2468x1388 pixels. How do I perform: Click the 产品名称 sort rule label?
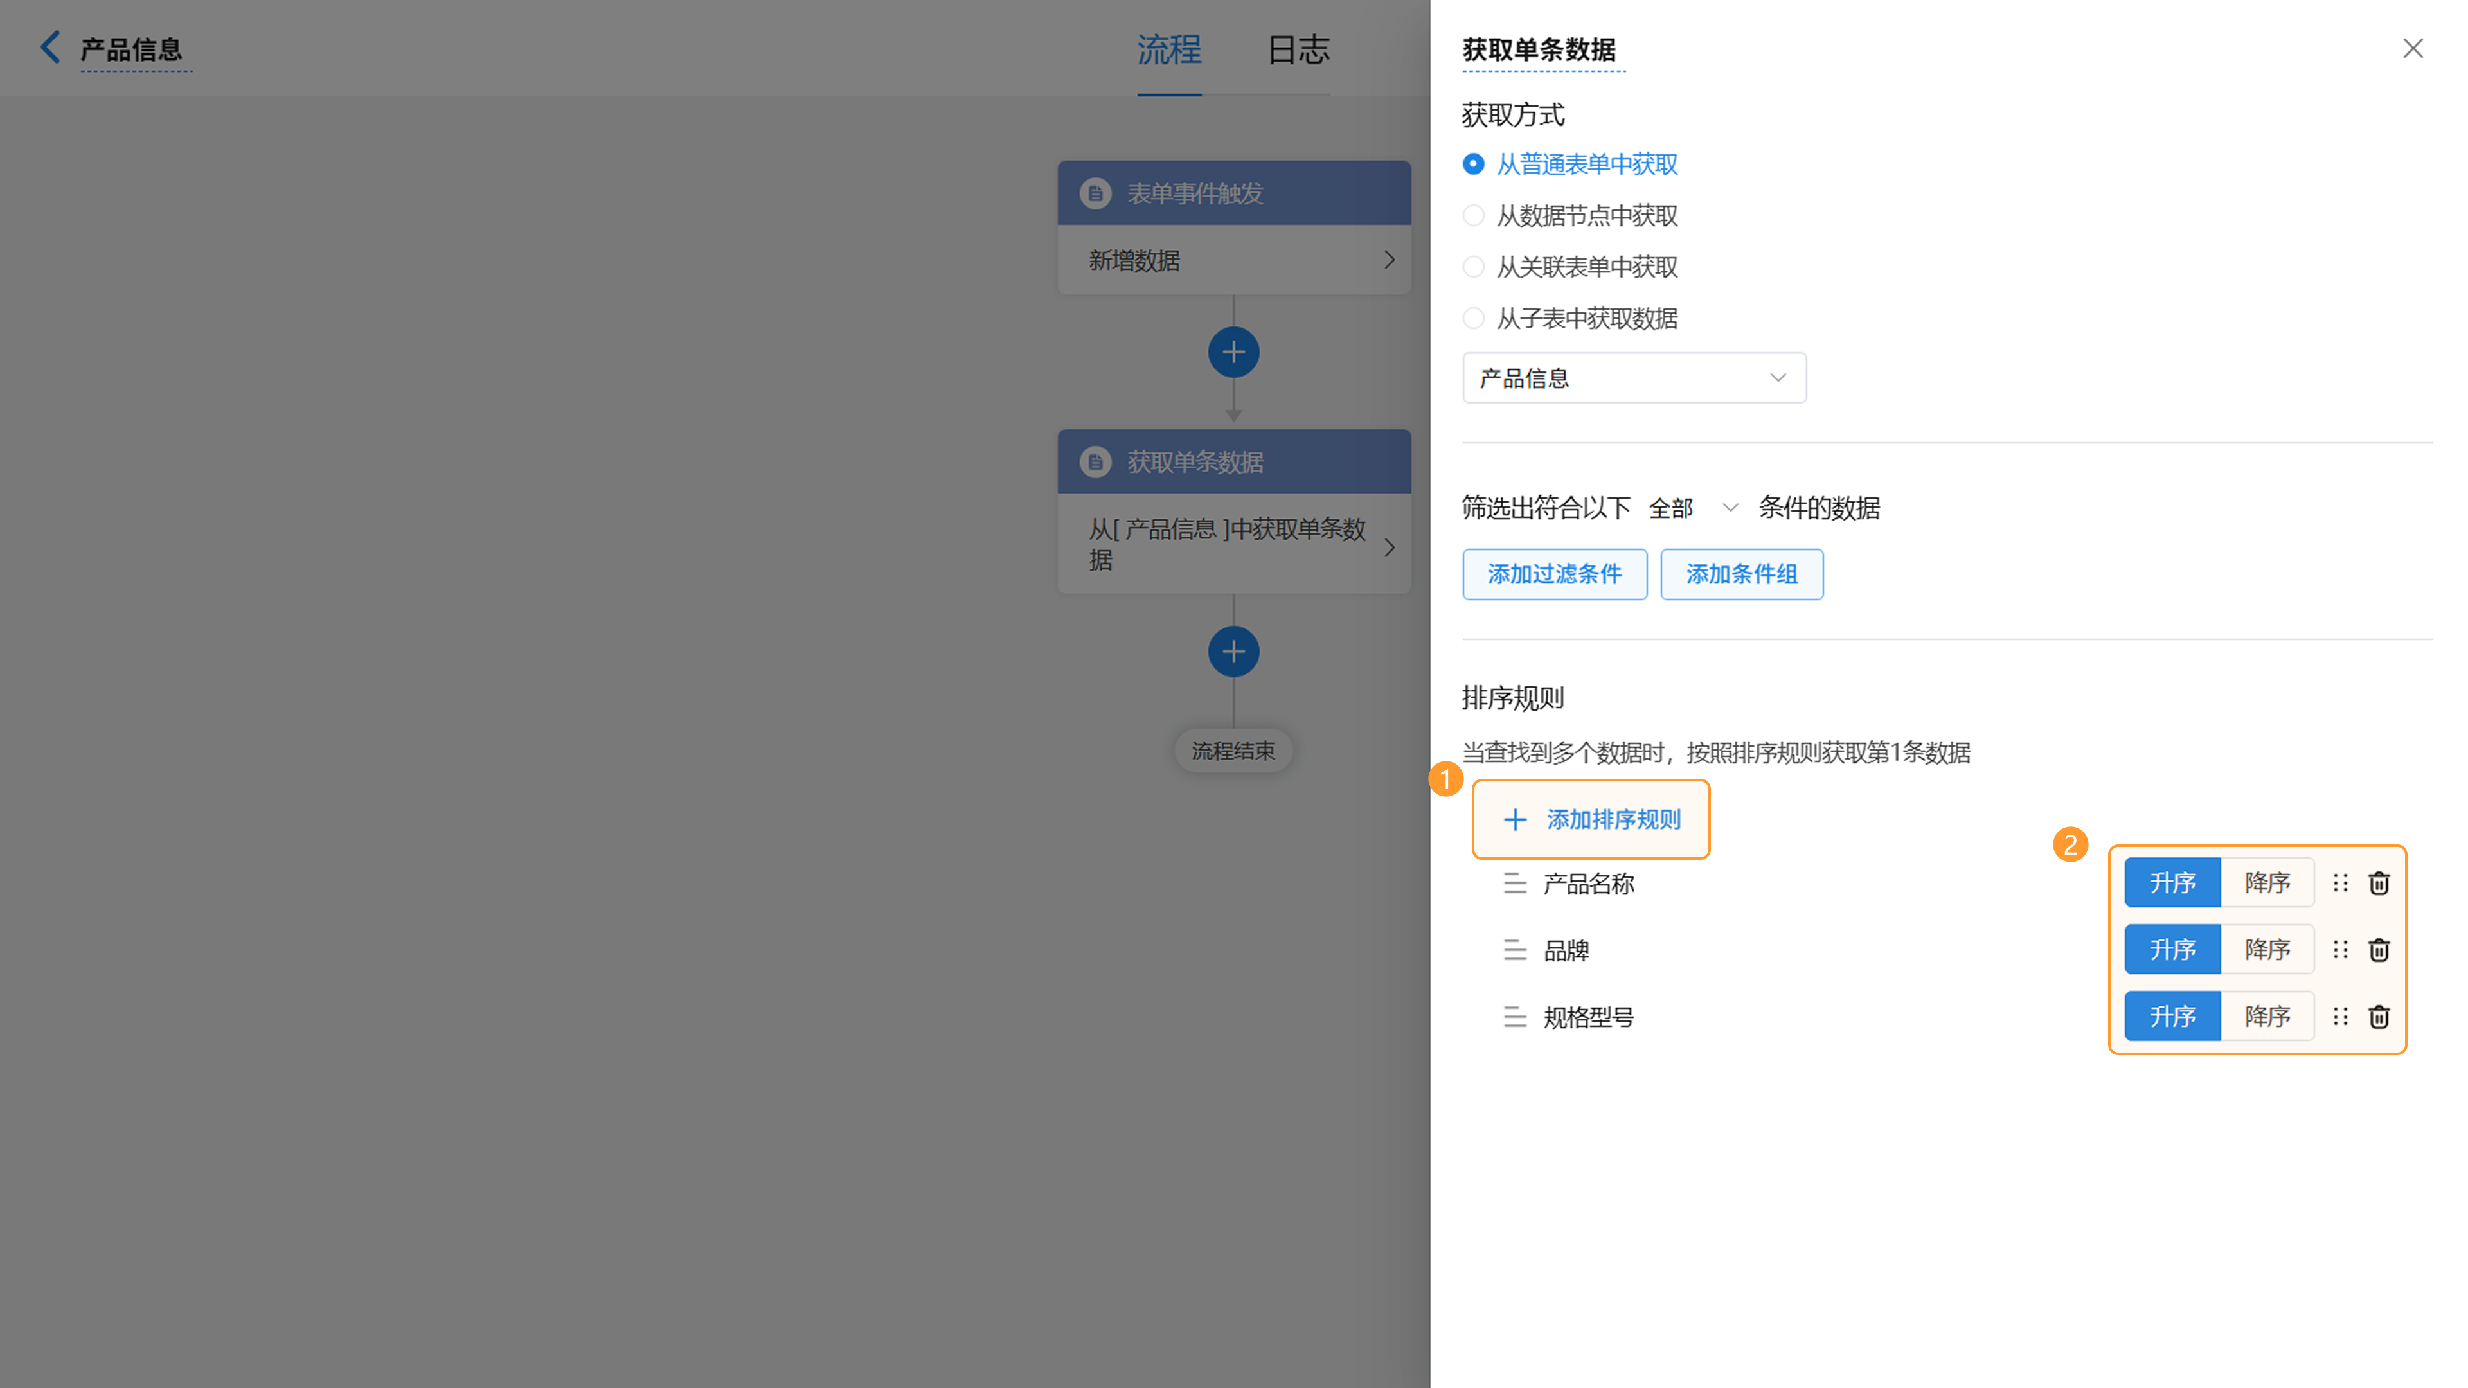click(1589, 883)
